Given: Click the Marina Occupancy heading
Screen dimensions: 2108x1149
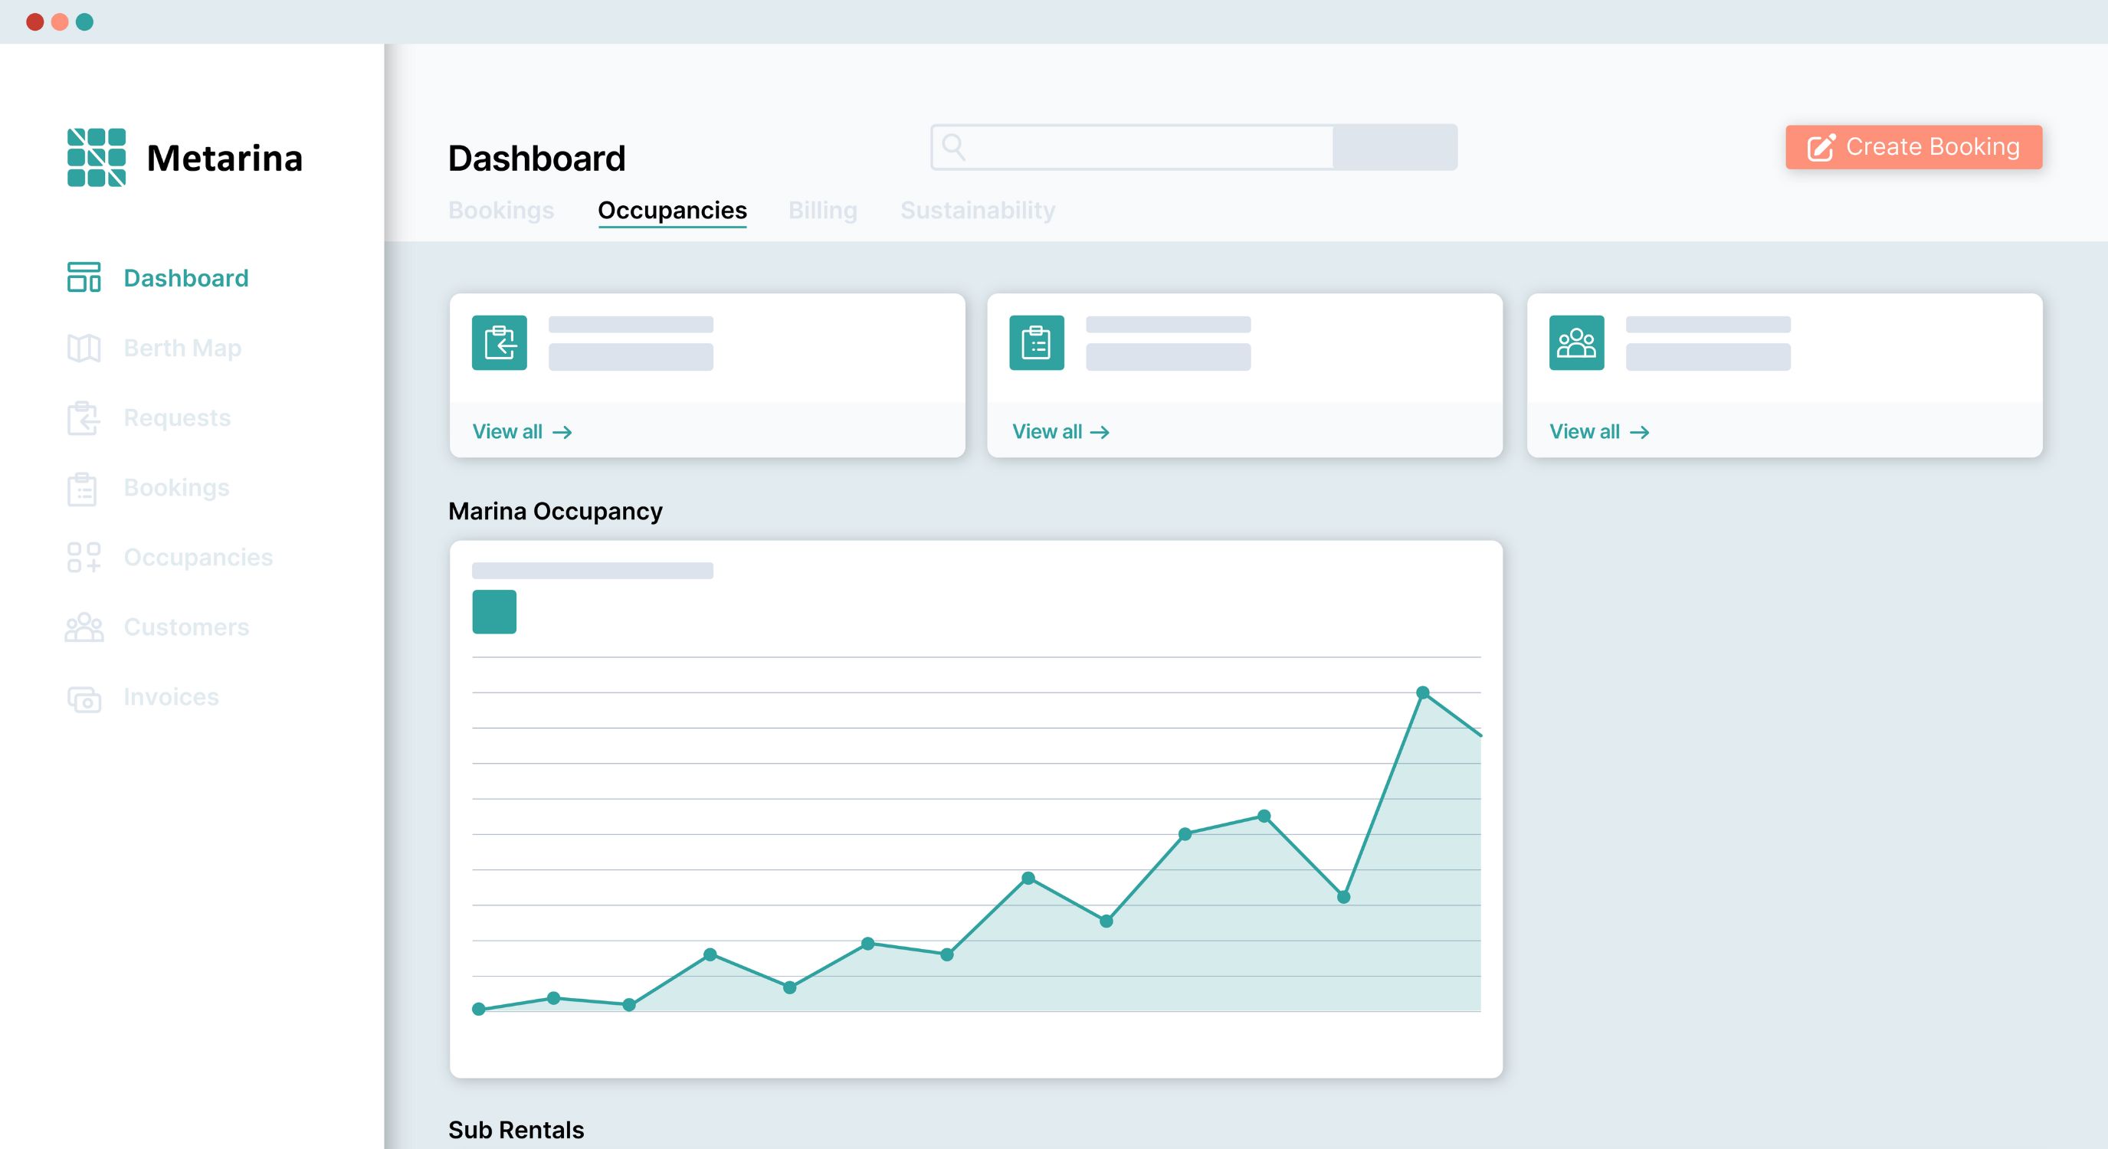Looking at the screenshot, I should pos(555,511).
